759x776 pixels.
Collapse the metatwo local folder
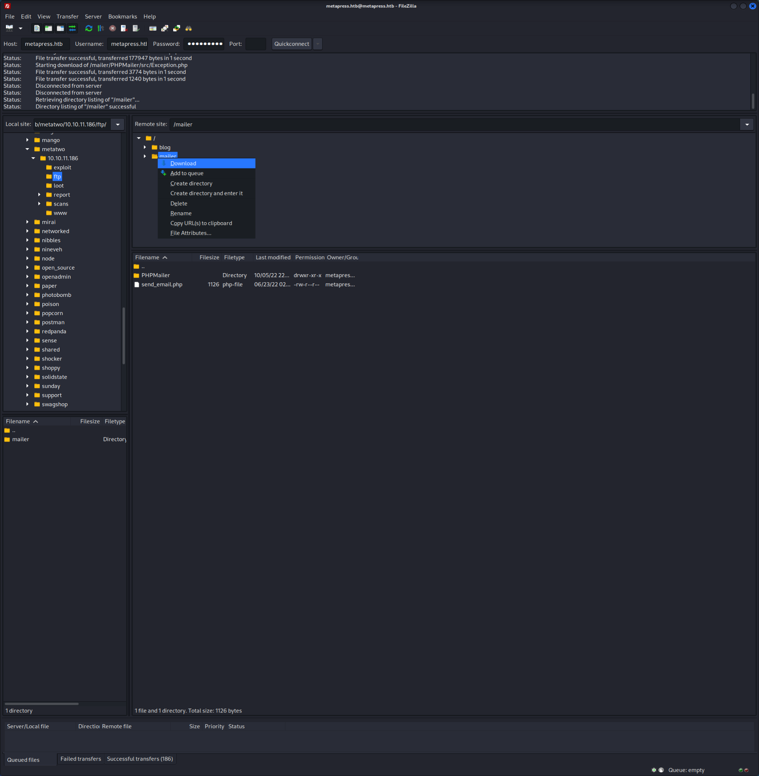28,149
